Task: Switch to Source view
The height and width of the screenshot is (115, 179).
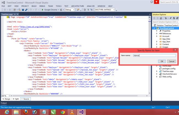Action: pos(26,99)
